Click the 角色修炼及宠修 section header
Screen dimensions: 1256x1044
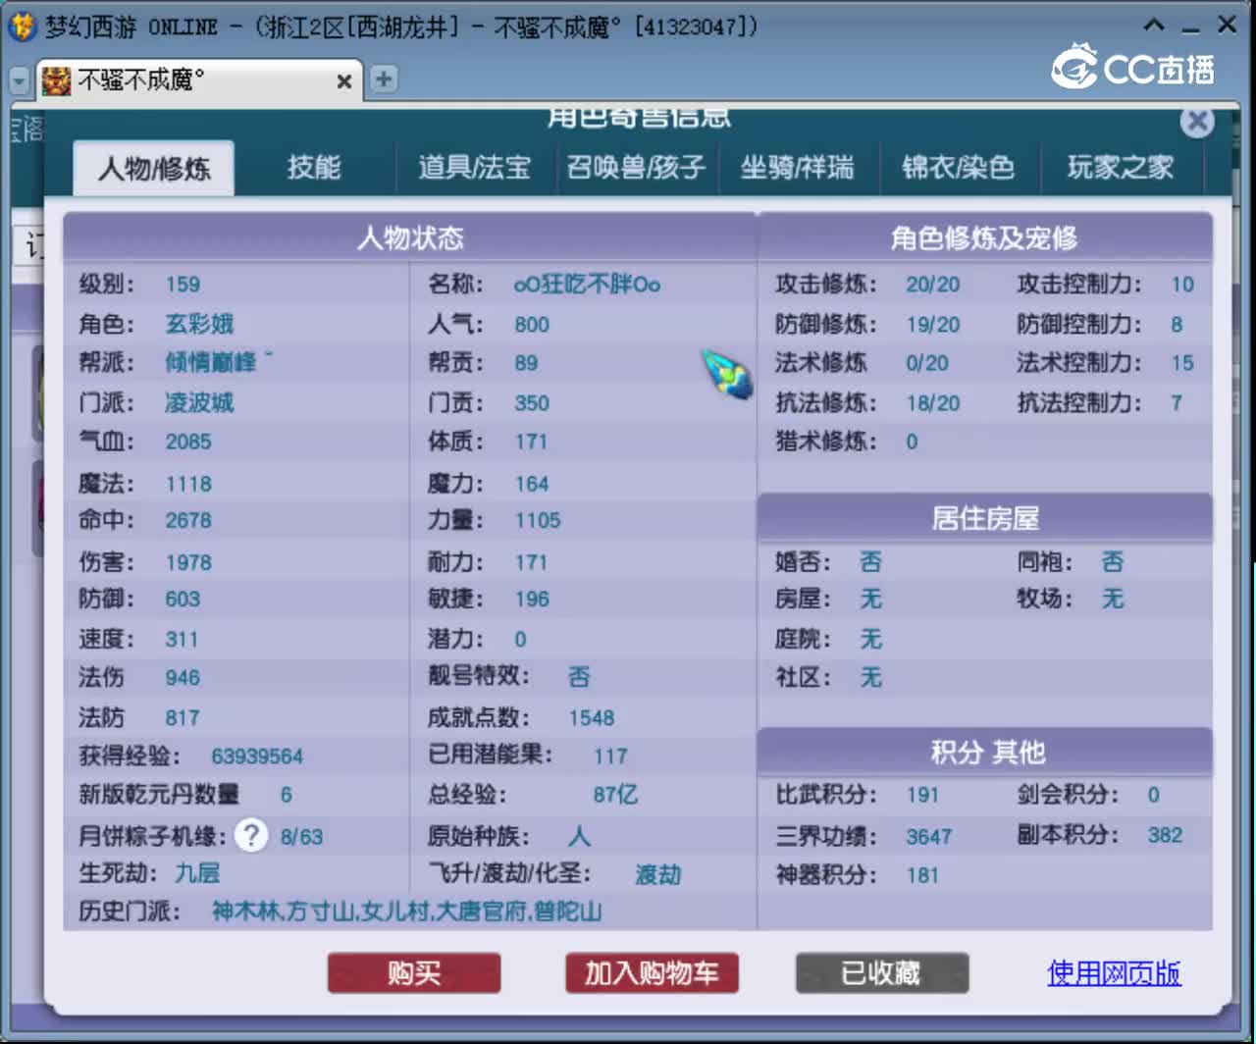click(984, 237)
